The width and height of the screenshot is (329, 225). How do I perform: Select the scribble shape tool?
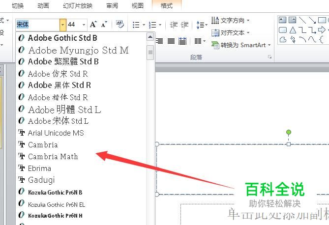(293, 39)
